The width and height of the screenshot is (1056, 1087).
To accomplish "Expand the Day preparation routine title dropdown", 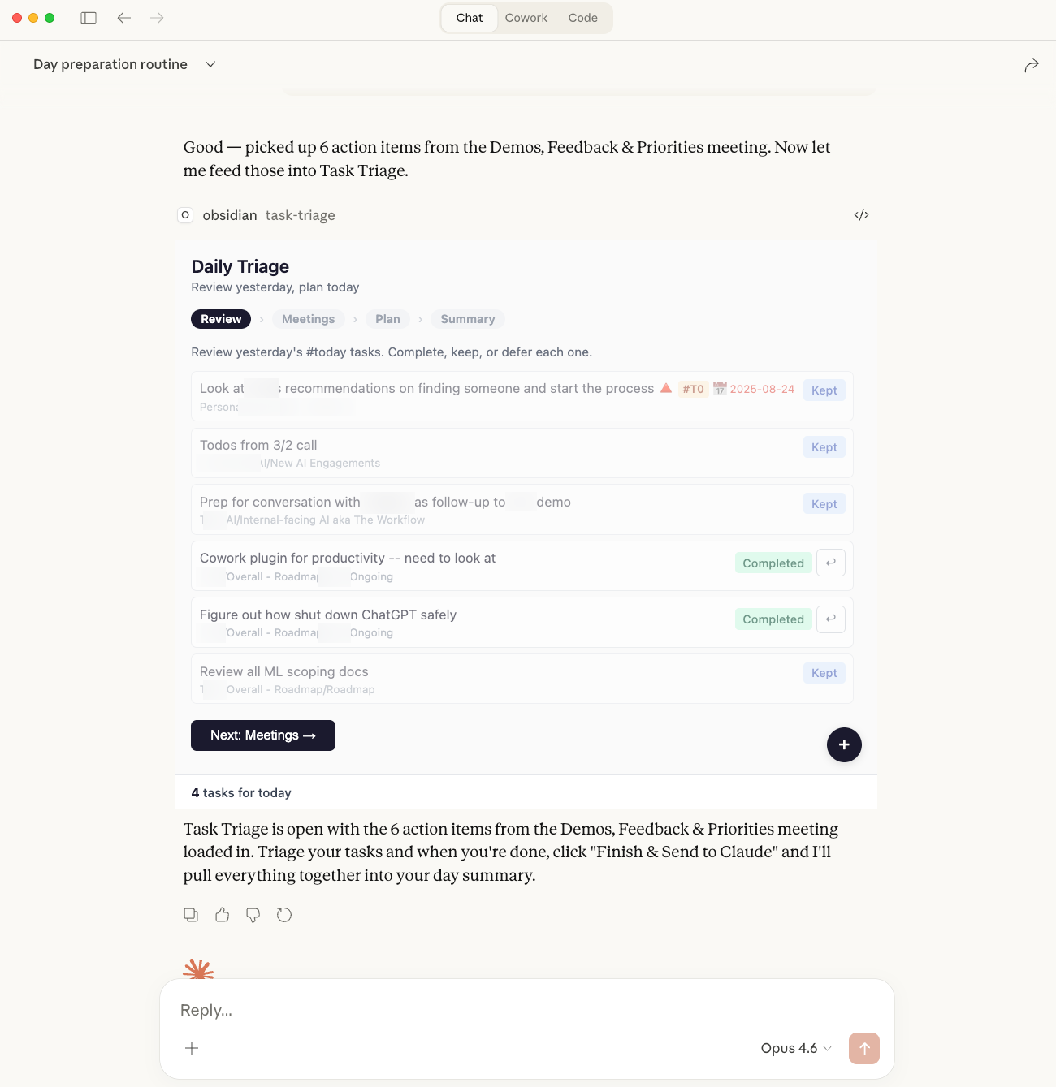I will point(210,64).
